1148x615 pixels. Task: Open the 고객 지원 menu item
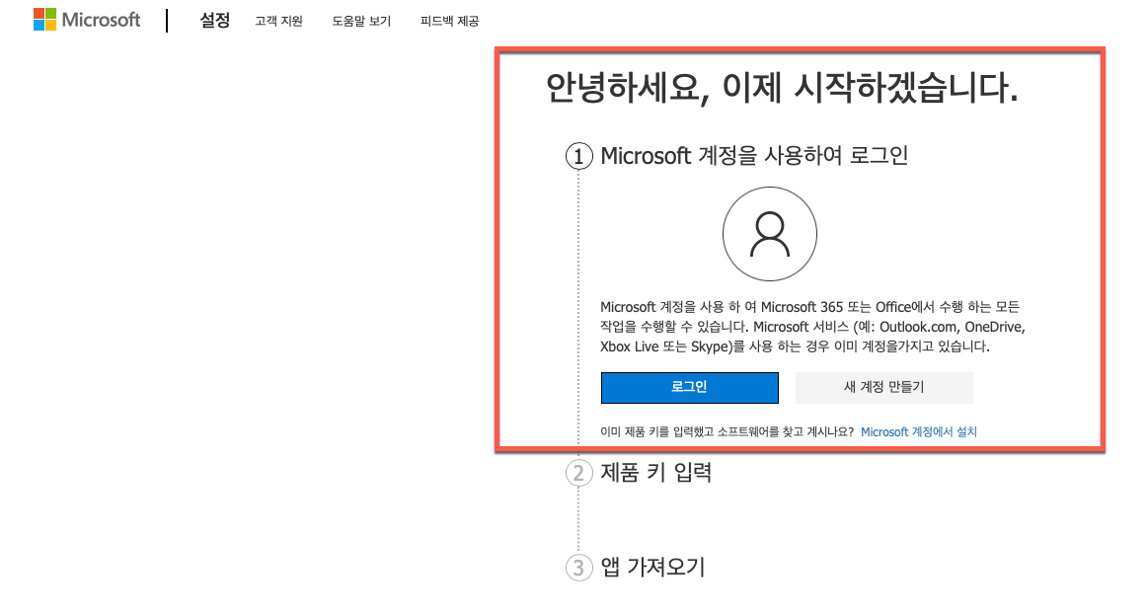tap(278, 22)
